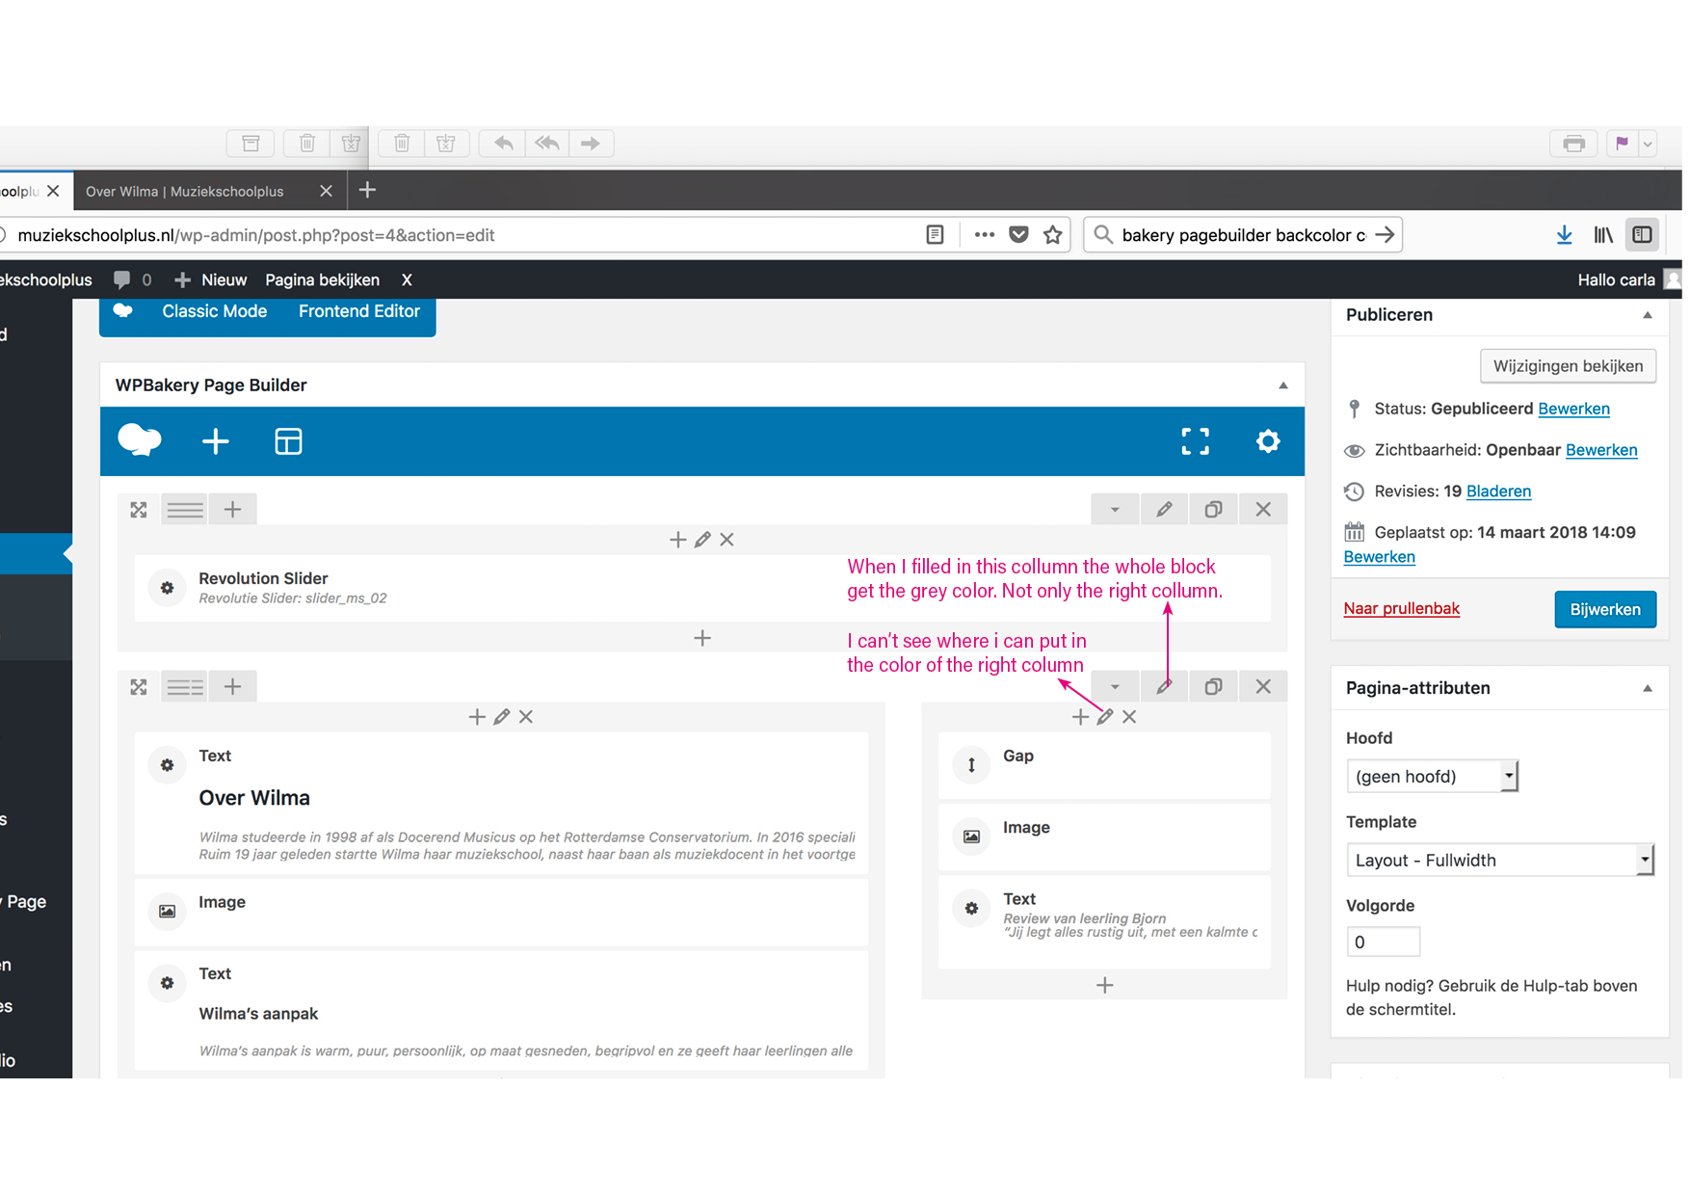Bookmark page with the star icon
Screen dimensions: 1690x1195
1053,235
